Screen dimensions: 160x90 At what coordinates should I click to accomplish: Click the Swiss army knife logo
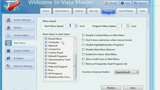(12, 5)
